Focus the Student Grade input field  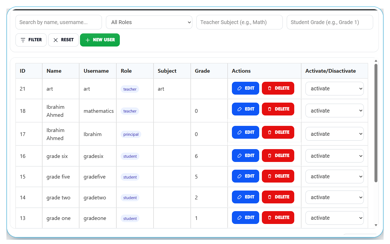(330, 22)
